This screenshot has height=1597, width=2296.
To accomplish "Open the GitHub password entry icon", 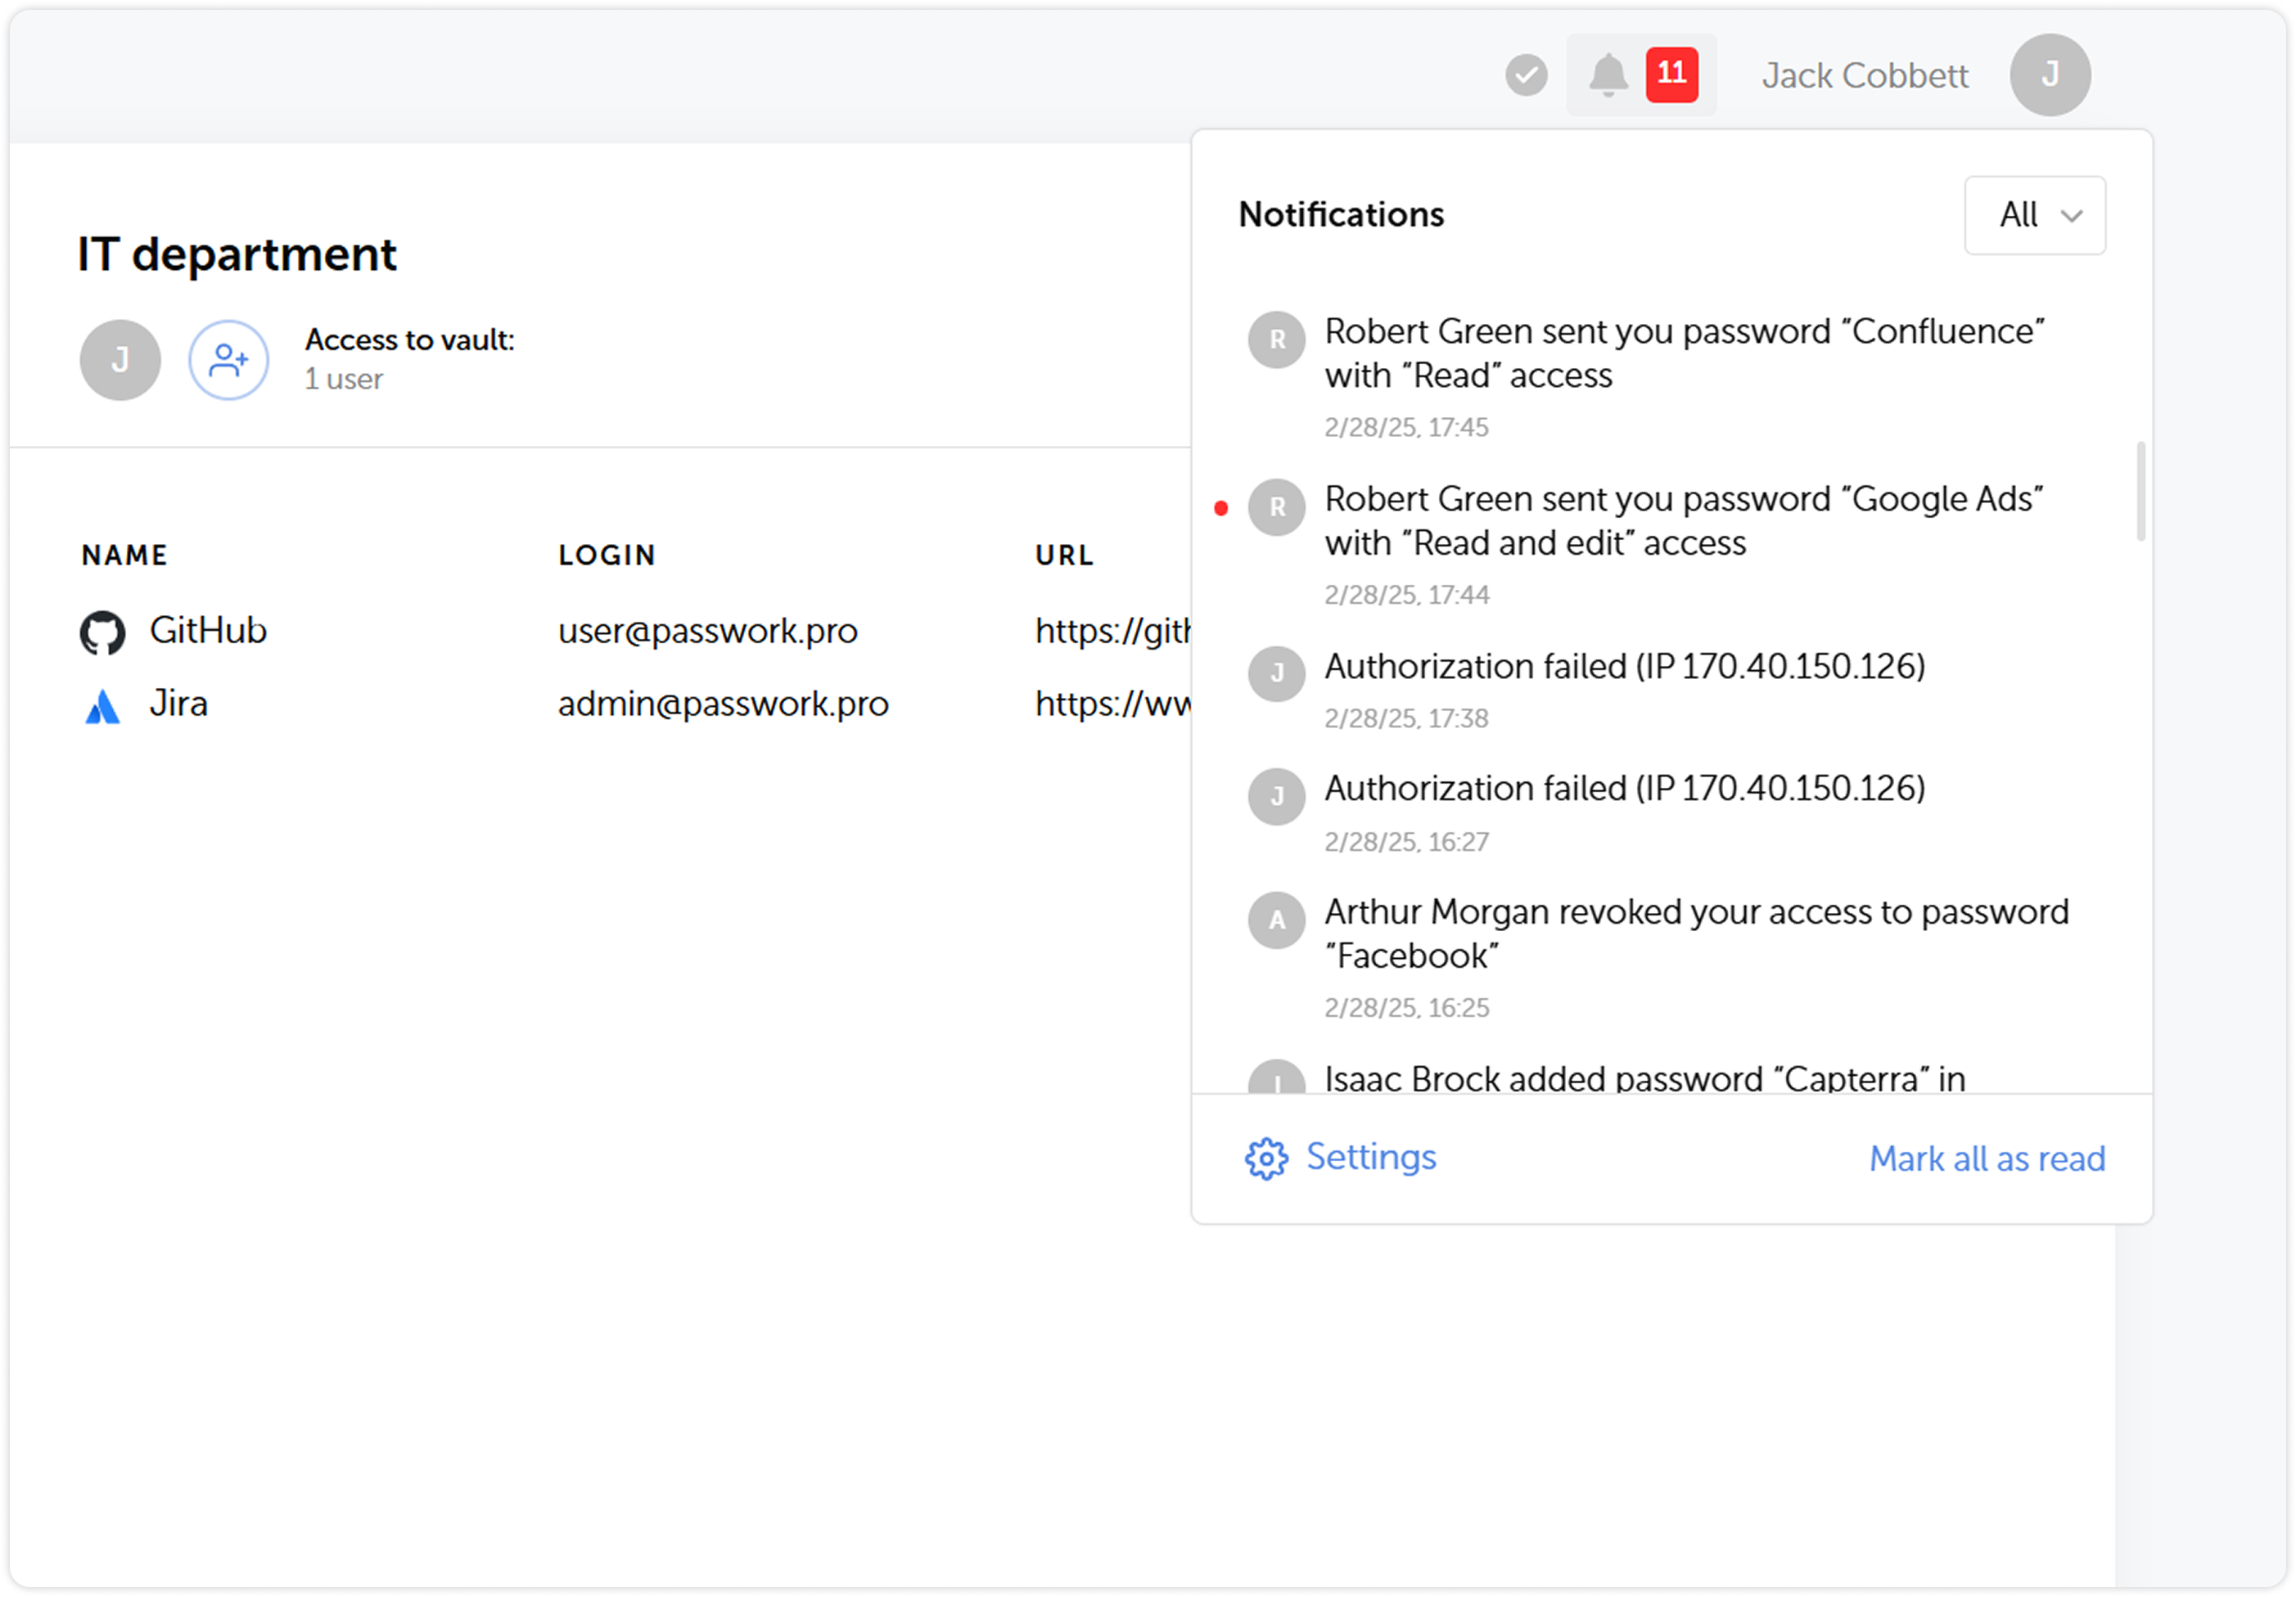I will (x=103, y=631).
